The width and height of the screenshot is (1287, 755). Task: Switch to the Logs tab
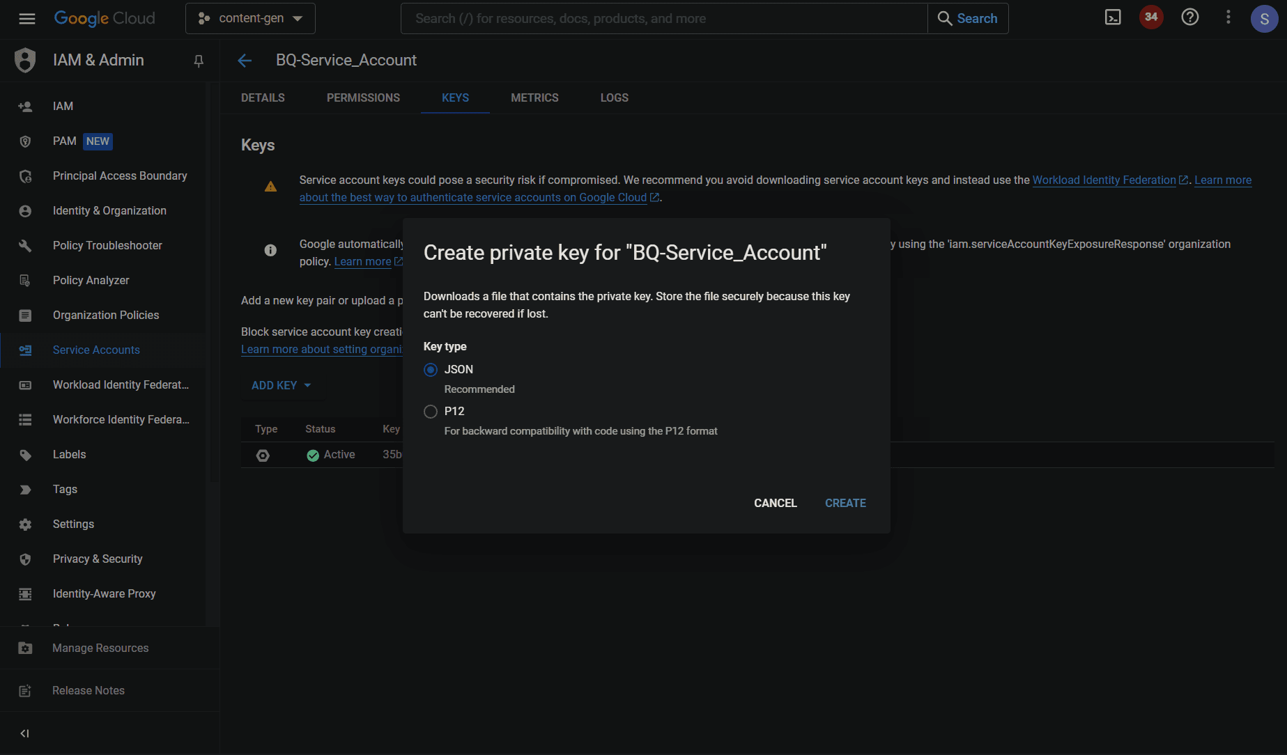pyautogui.click(x=614, y=98)
